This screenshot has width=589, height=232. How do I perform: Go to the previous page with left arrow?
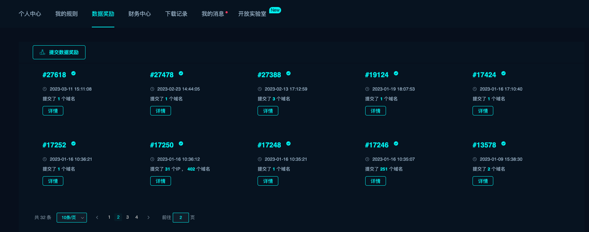(97, 218)
